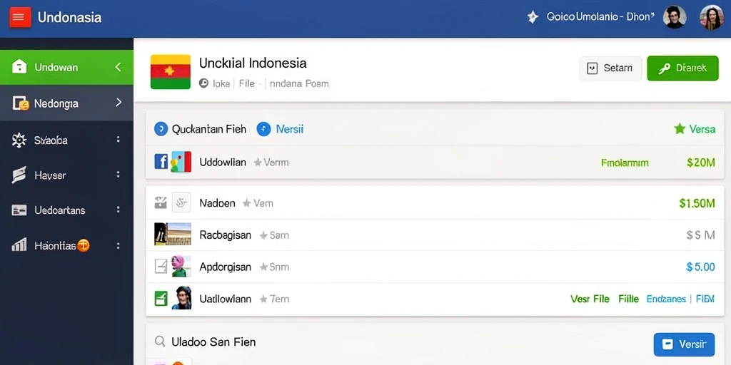The image size is (731, 365).
Task: Click the scribble icon beside Nadoen
Action: pos(181,202)
